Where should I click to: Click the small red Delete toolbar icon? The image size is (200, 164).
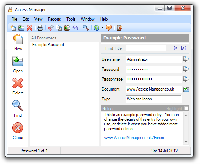pyautogui.click(x=29, y=28)
